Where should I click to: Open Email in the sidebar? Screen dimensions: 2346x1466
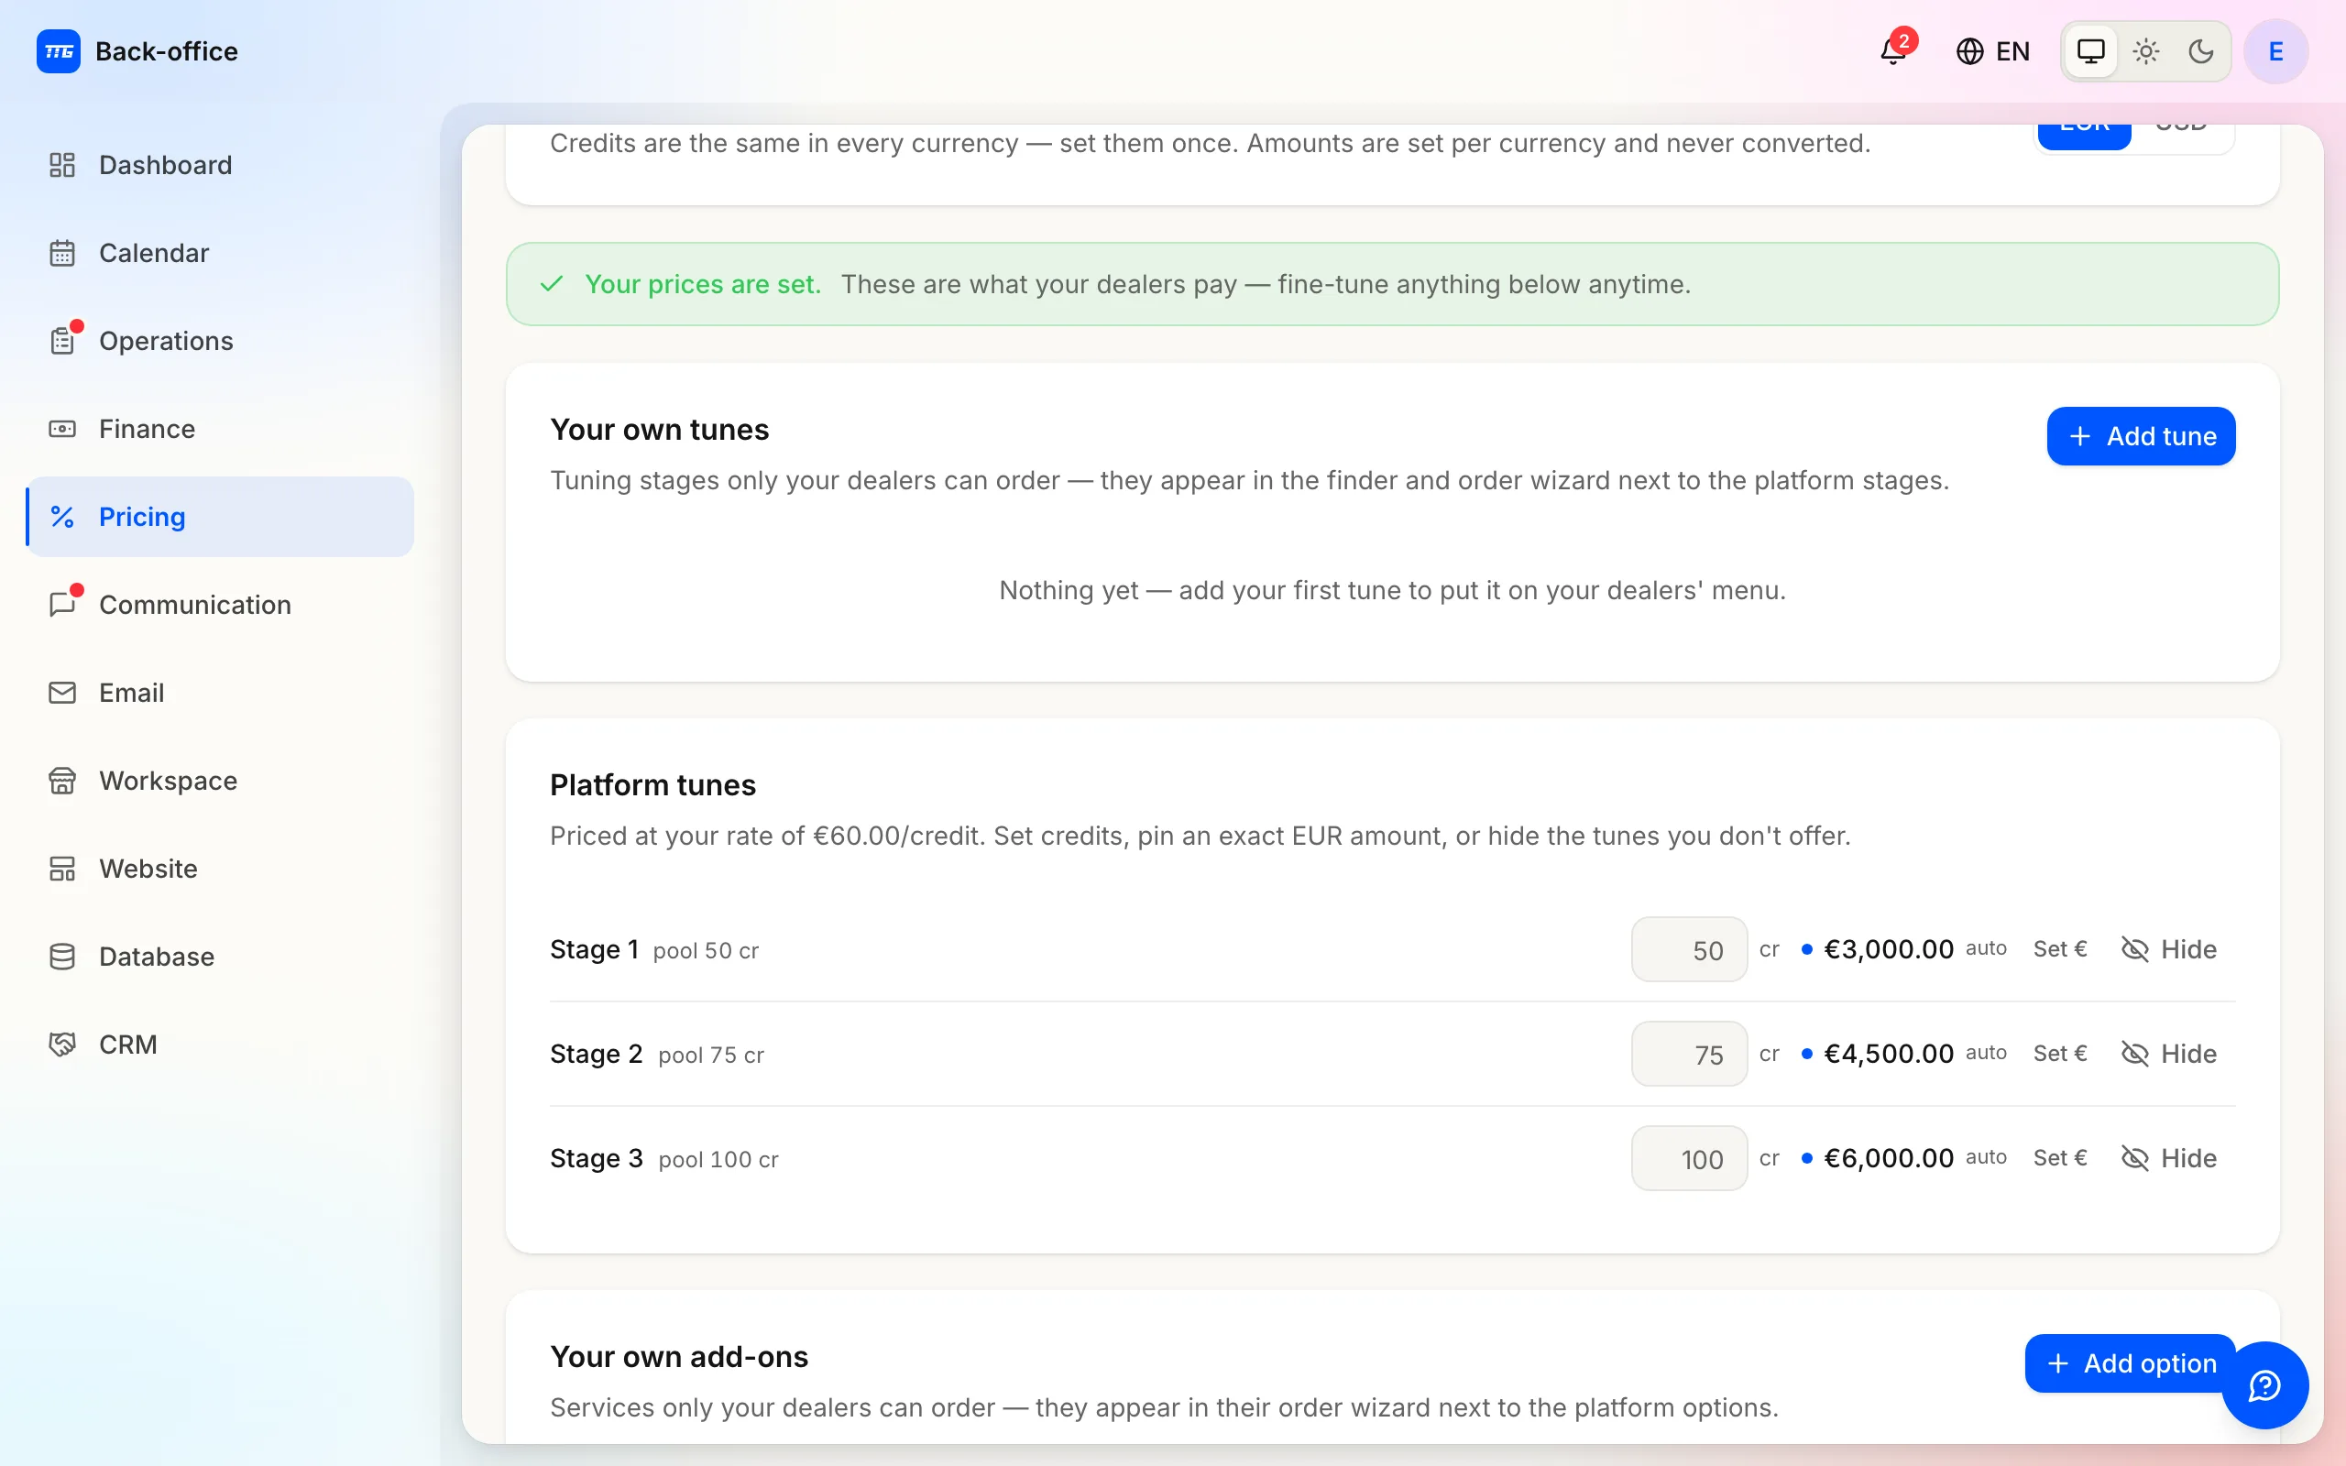(220, 693)
